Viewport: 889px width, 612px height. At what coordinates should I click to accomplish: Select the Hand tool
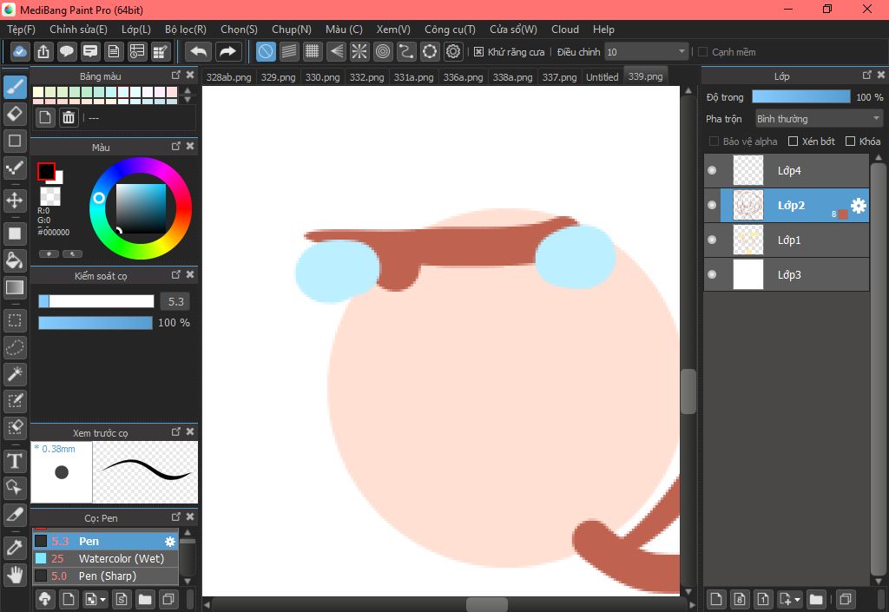pos(15,575)
